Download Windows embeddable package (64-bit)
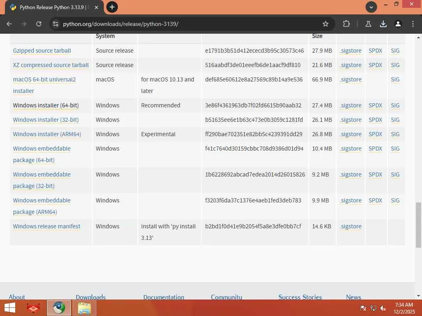This screenshot has height=316, width=422. pyautogui.click(x=42, y=154)
